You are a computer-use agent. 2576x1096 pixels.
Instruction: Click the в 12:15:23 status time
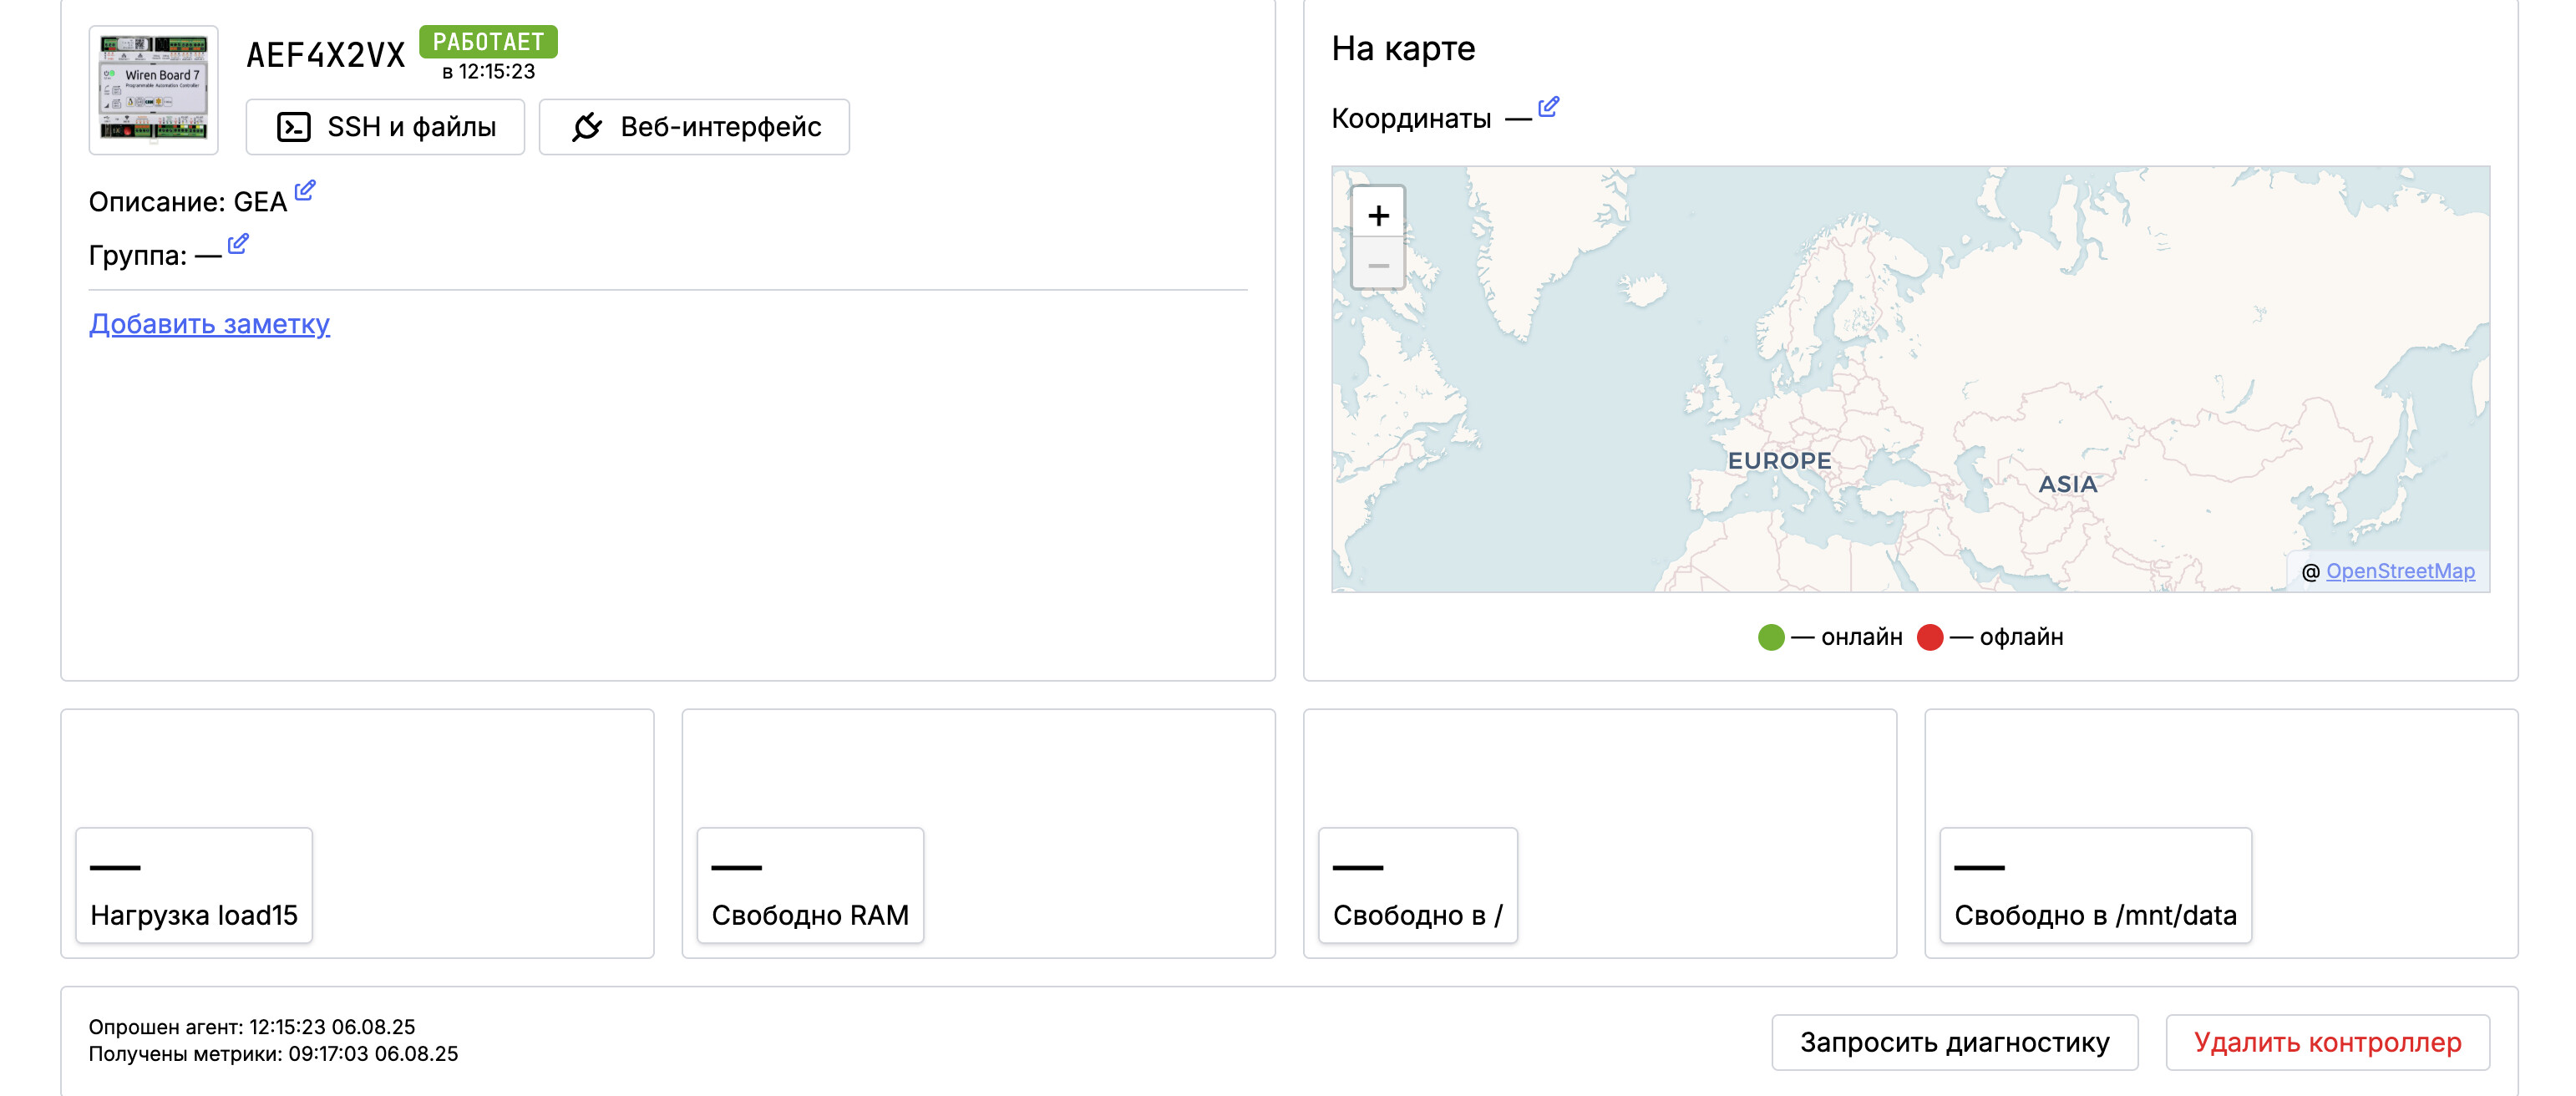(x=488, y=72)
